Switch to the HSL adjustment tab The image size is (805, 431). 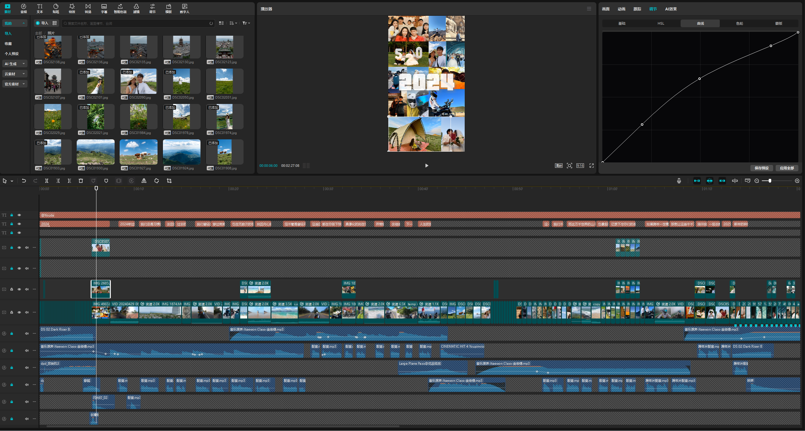tap(661, 23)
